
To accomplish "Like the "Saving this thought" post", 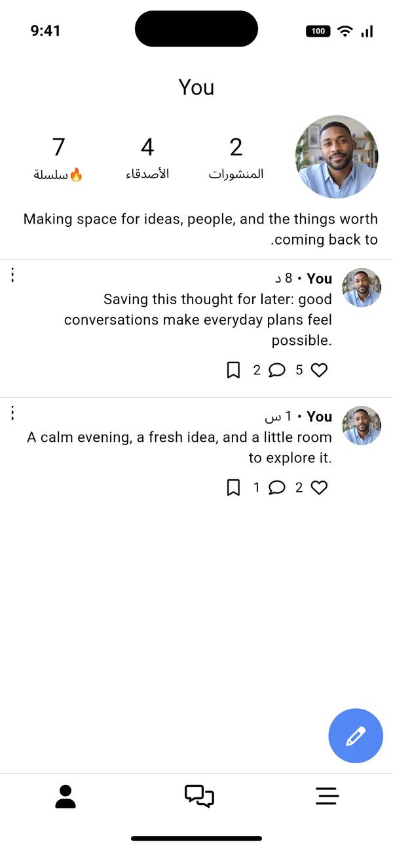I will pyautogui.click(x=319, y=370).
